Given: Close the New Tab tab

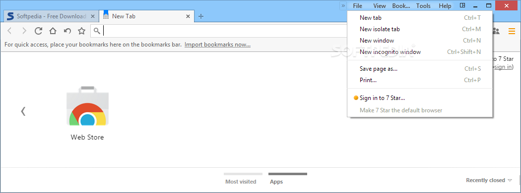Looking at the screenshot, I should (188, 16).
